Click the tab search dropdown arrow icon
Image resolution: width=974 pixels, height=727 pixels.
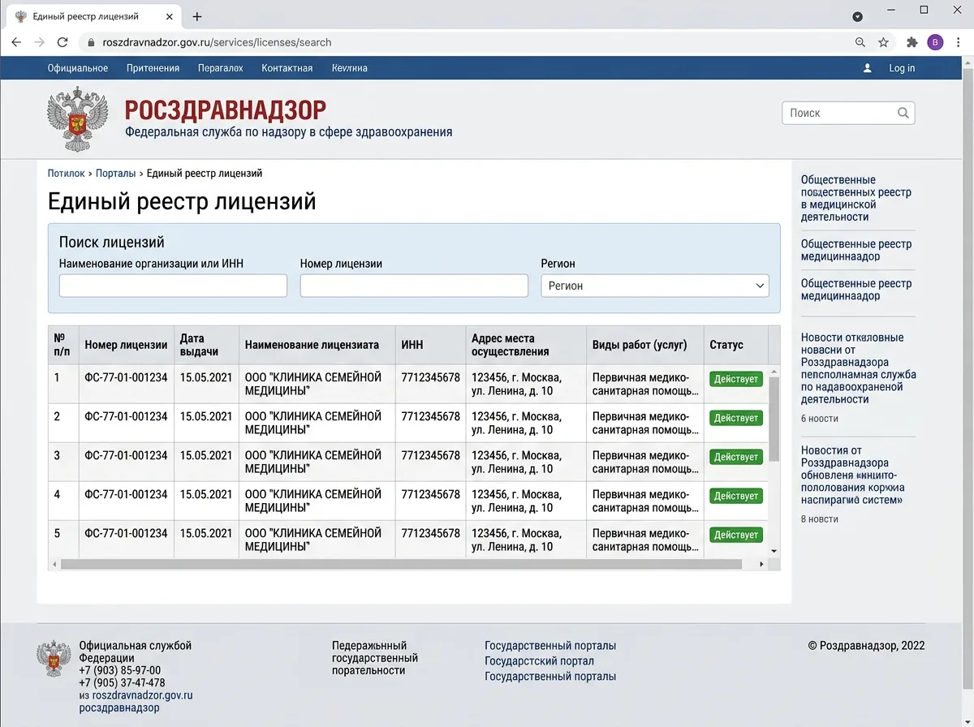[x=858, y=16]
